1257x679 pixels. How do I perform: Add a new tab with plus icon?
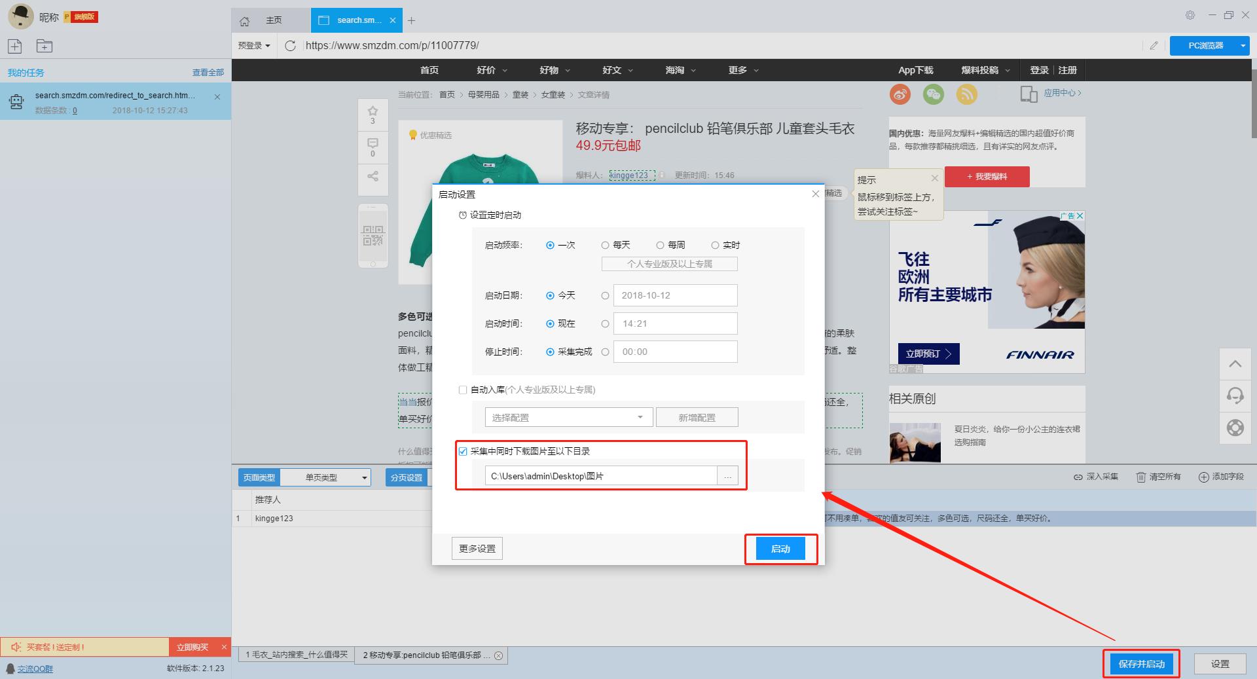click(411, 21)
